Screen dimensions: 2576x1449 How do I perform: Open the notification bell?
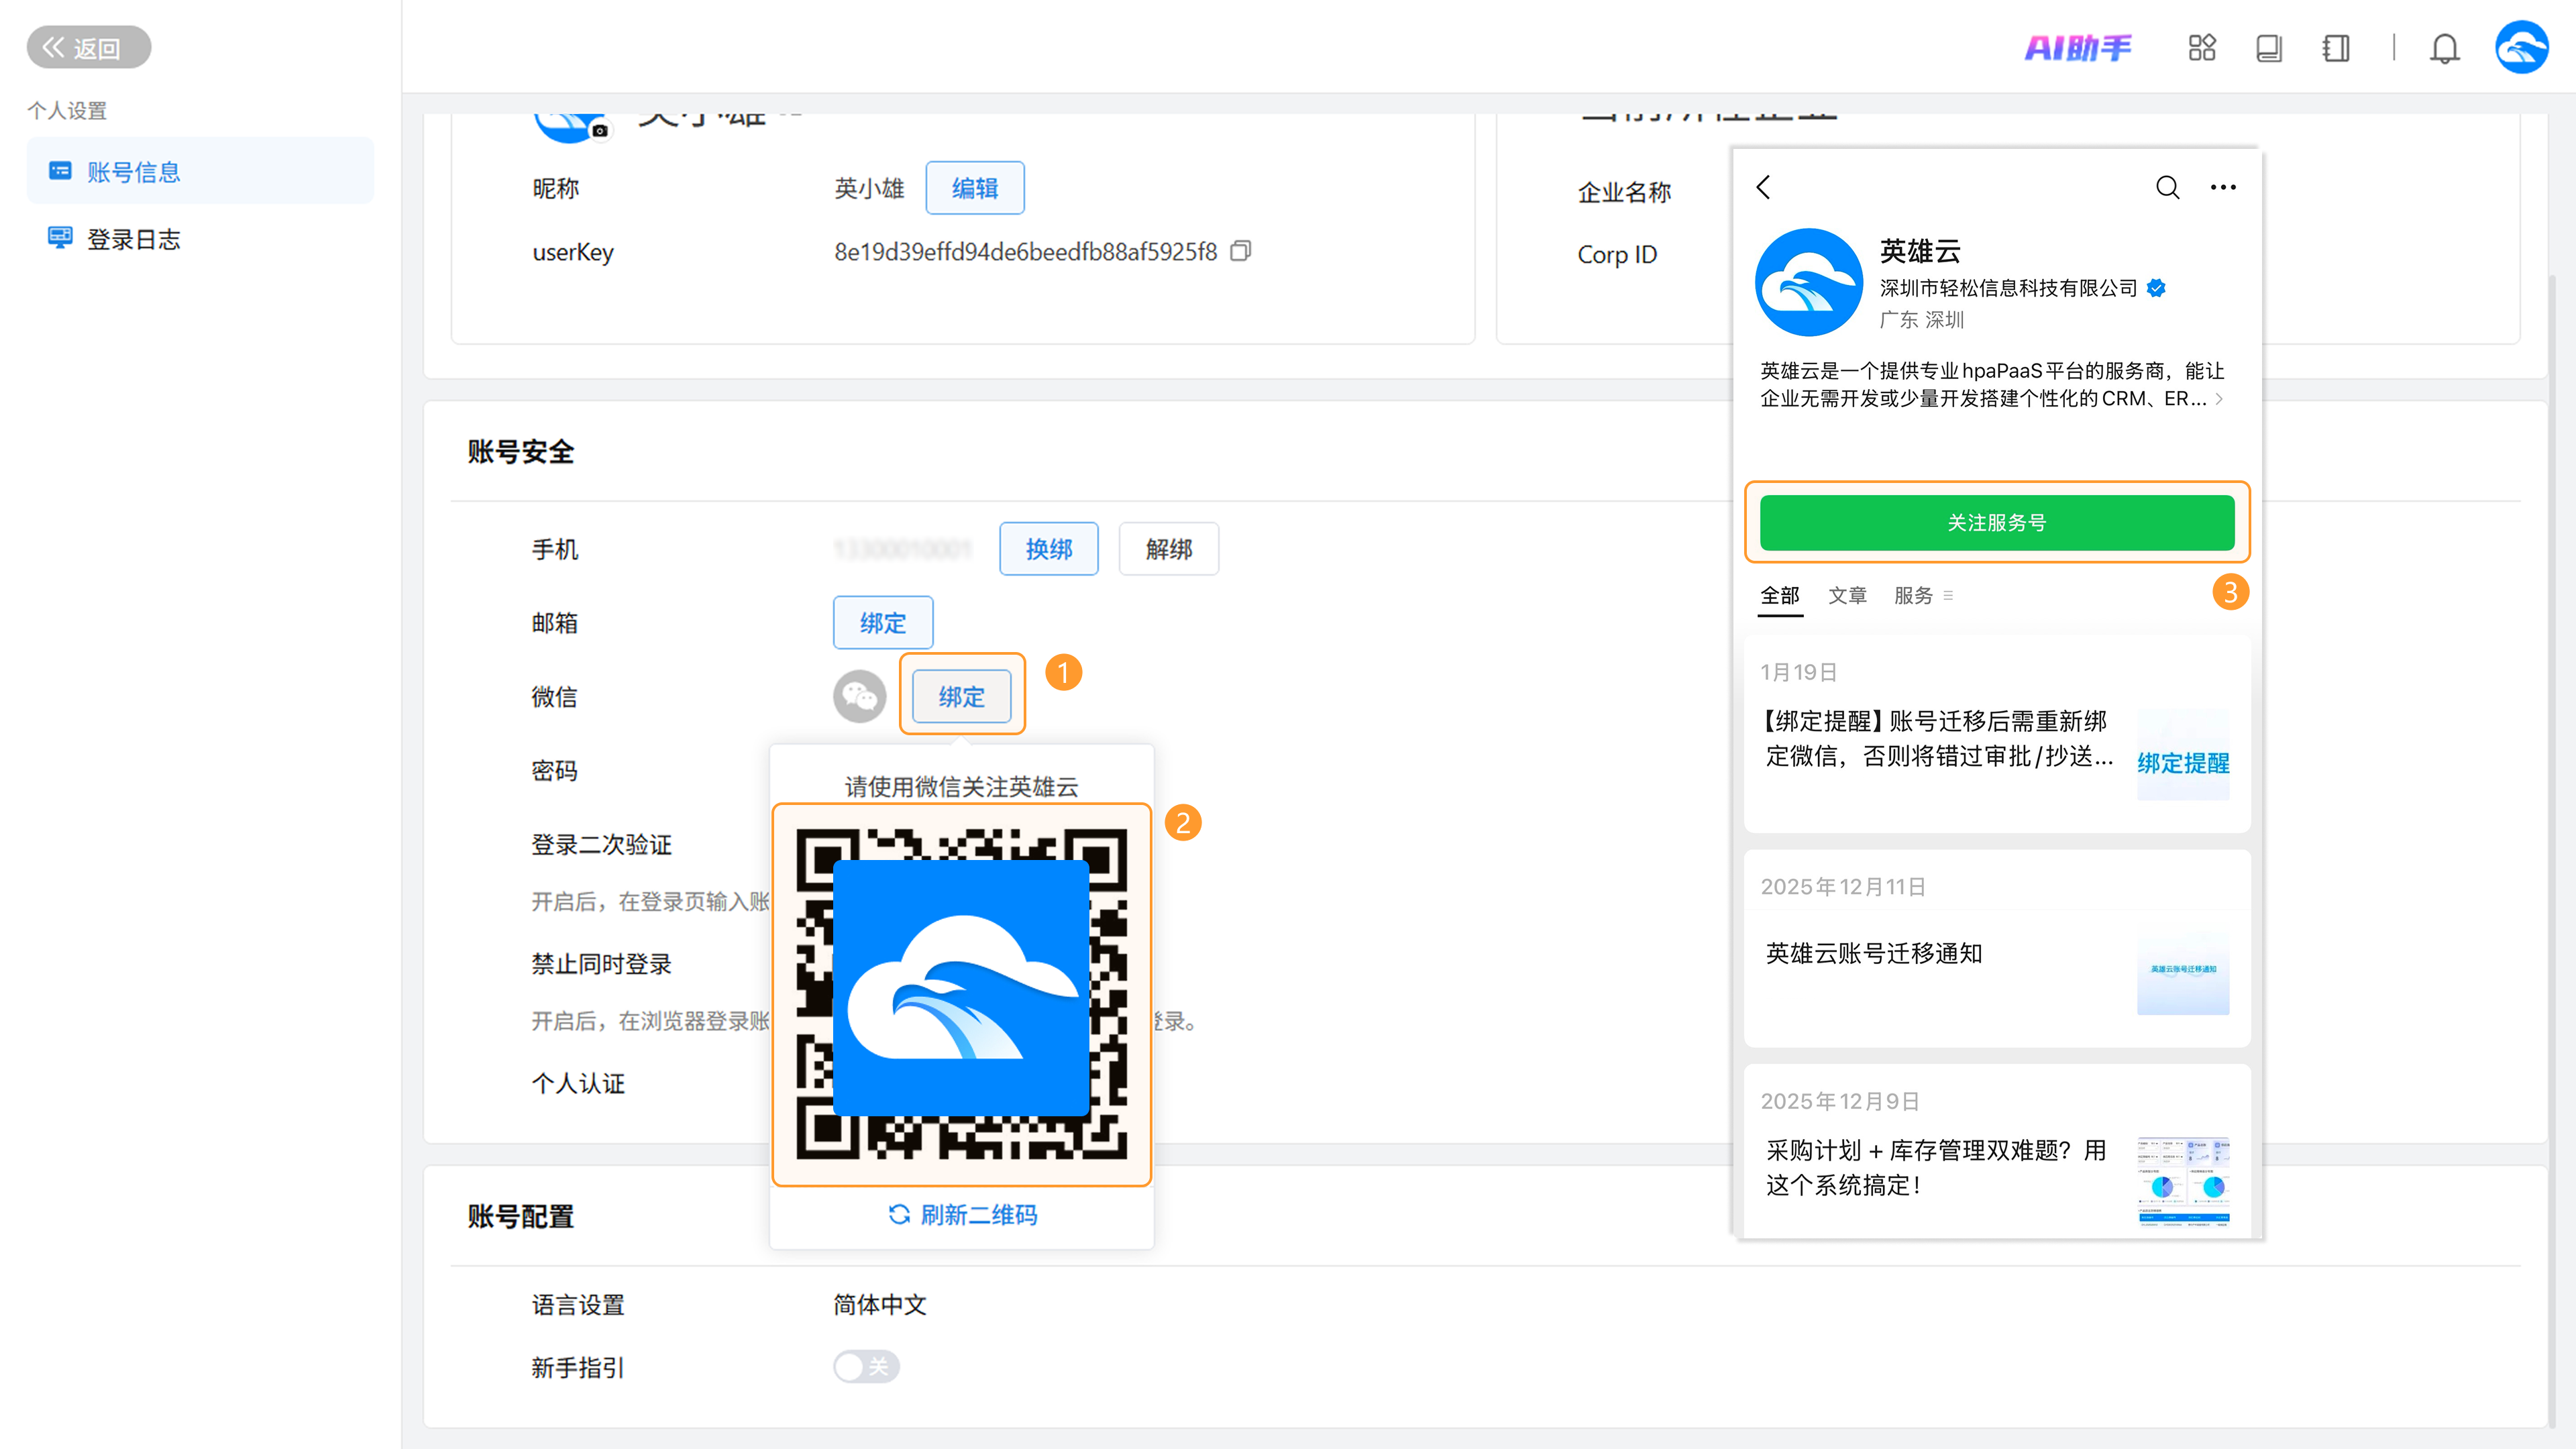pos(2444,48)
